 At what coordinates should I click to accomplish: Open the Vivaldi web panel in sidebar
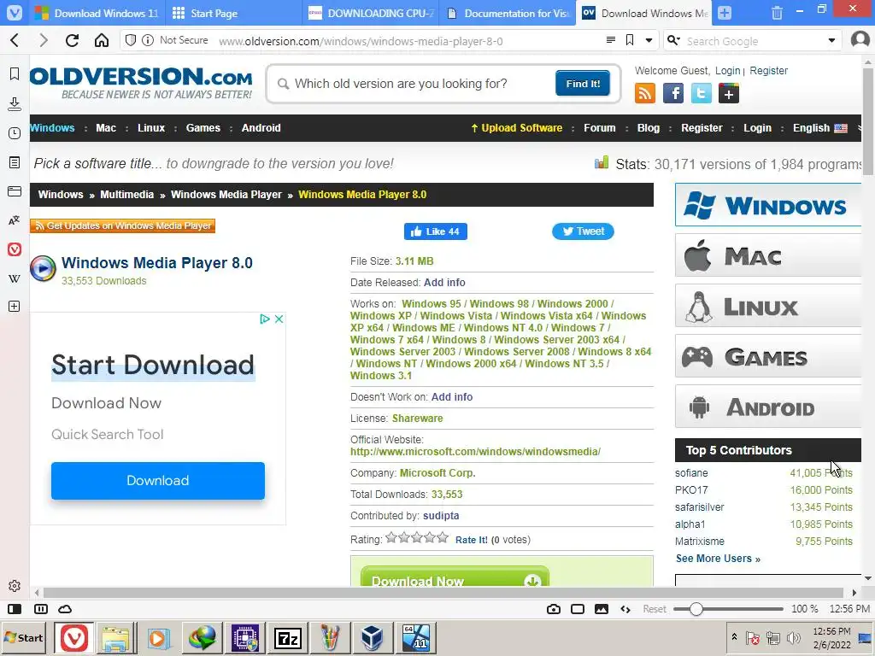tap(15, 249)
